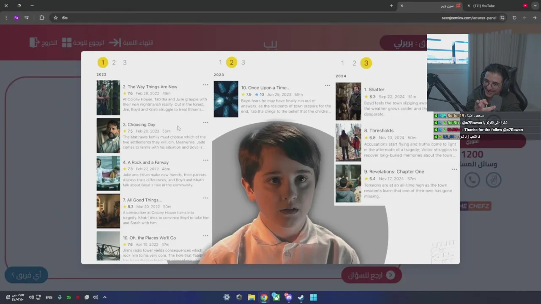Click The Way Things Are Now episode thumbnail
This screenshot has width=541, height=304.
point(108,98)
